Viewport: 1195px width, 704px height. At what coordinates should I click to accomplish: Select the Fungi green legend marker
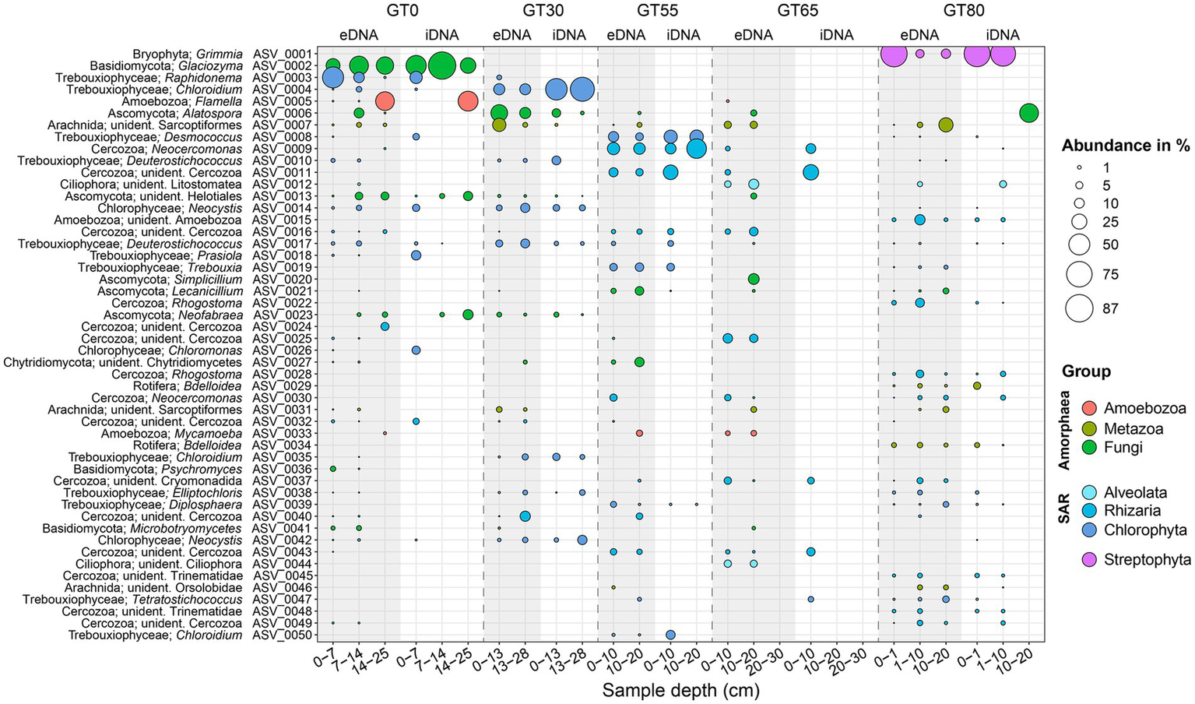coord(1089,448)
